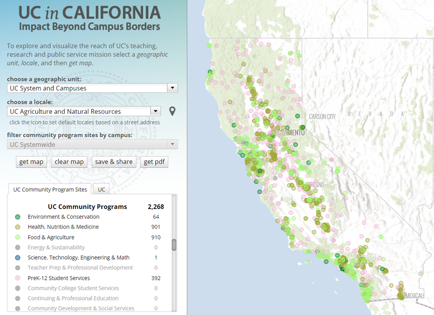Viewport: 434px width, 315px height.
Task: Click the get map button
Action: [x=31, y=162]
